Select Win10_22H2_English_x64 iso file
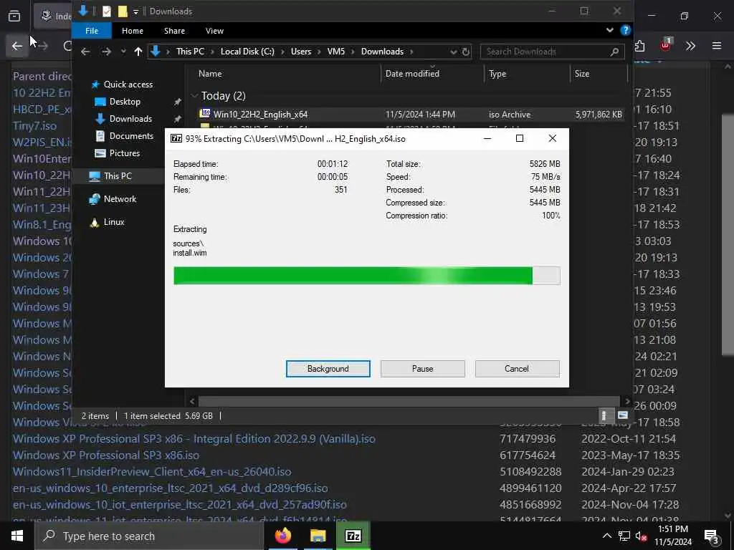The width and height of the screenshot is (734, 550). tap(411, 114)
